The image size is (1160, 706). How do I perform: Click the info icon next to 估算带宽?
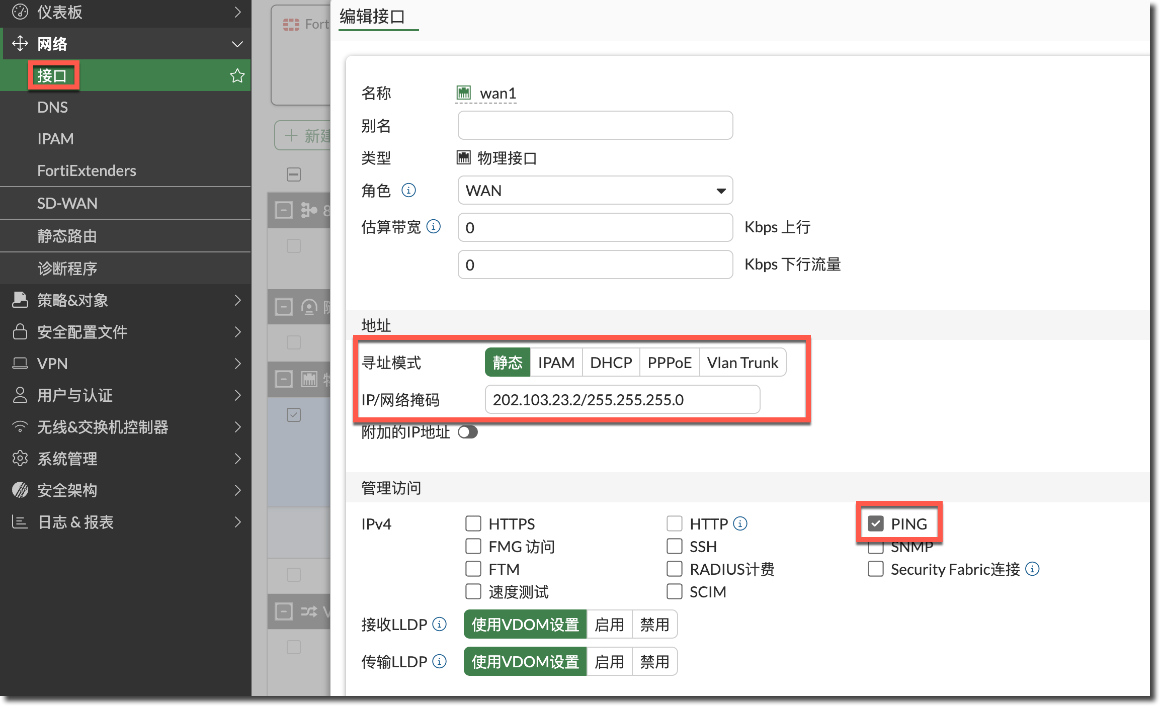433,227
